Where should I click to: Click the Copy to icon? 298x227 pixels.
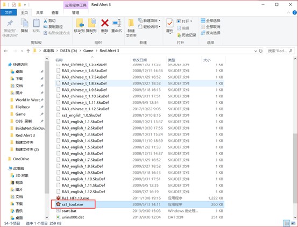pos(92,23)
